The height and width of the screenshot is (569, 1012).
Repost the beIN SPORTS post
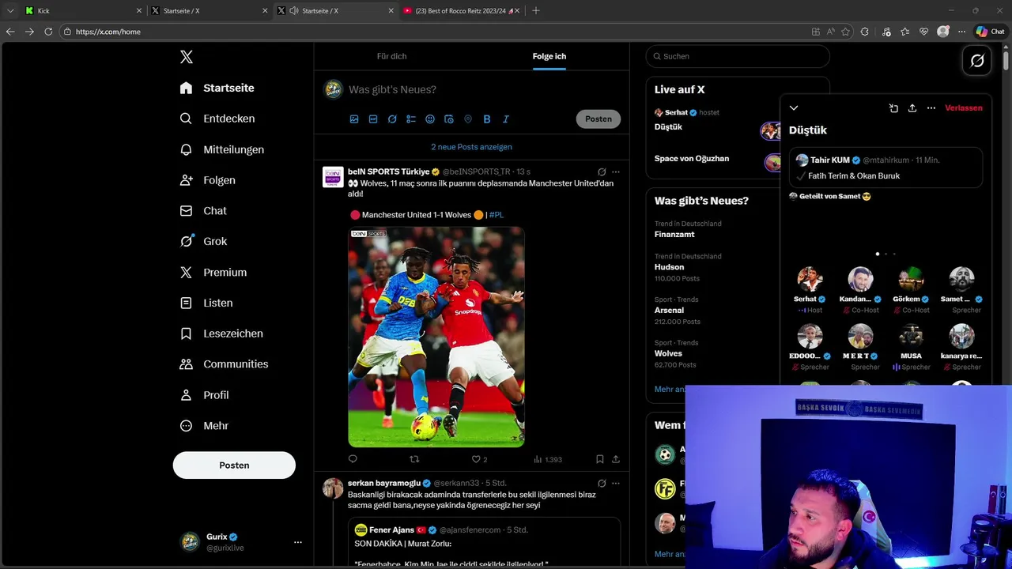click(414, 459)
